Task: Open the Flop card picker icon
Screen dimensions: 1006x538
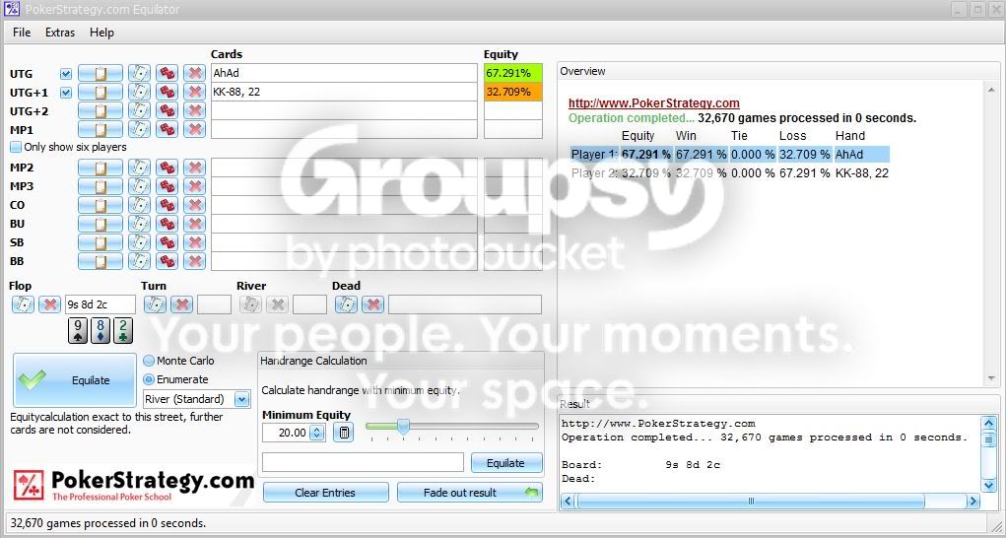Action: [x=23, y=304]
